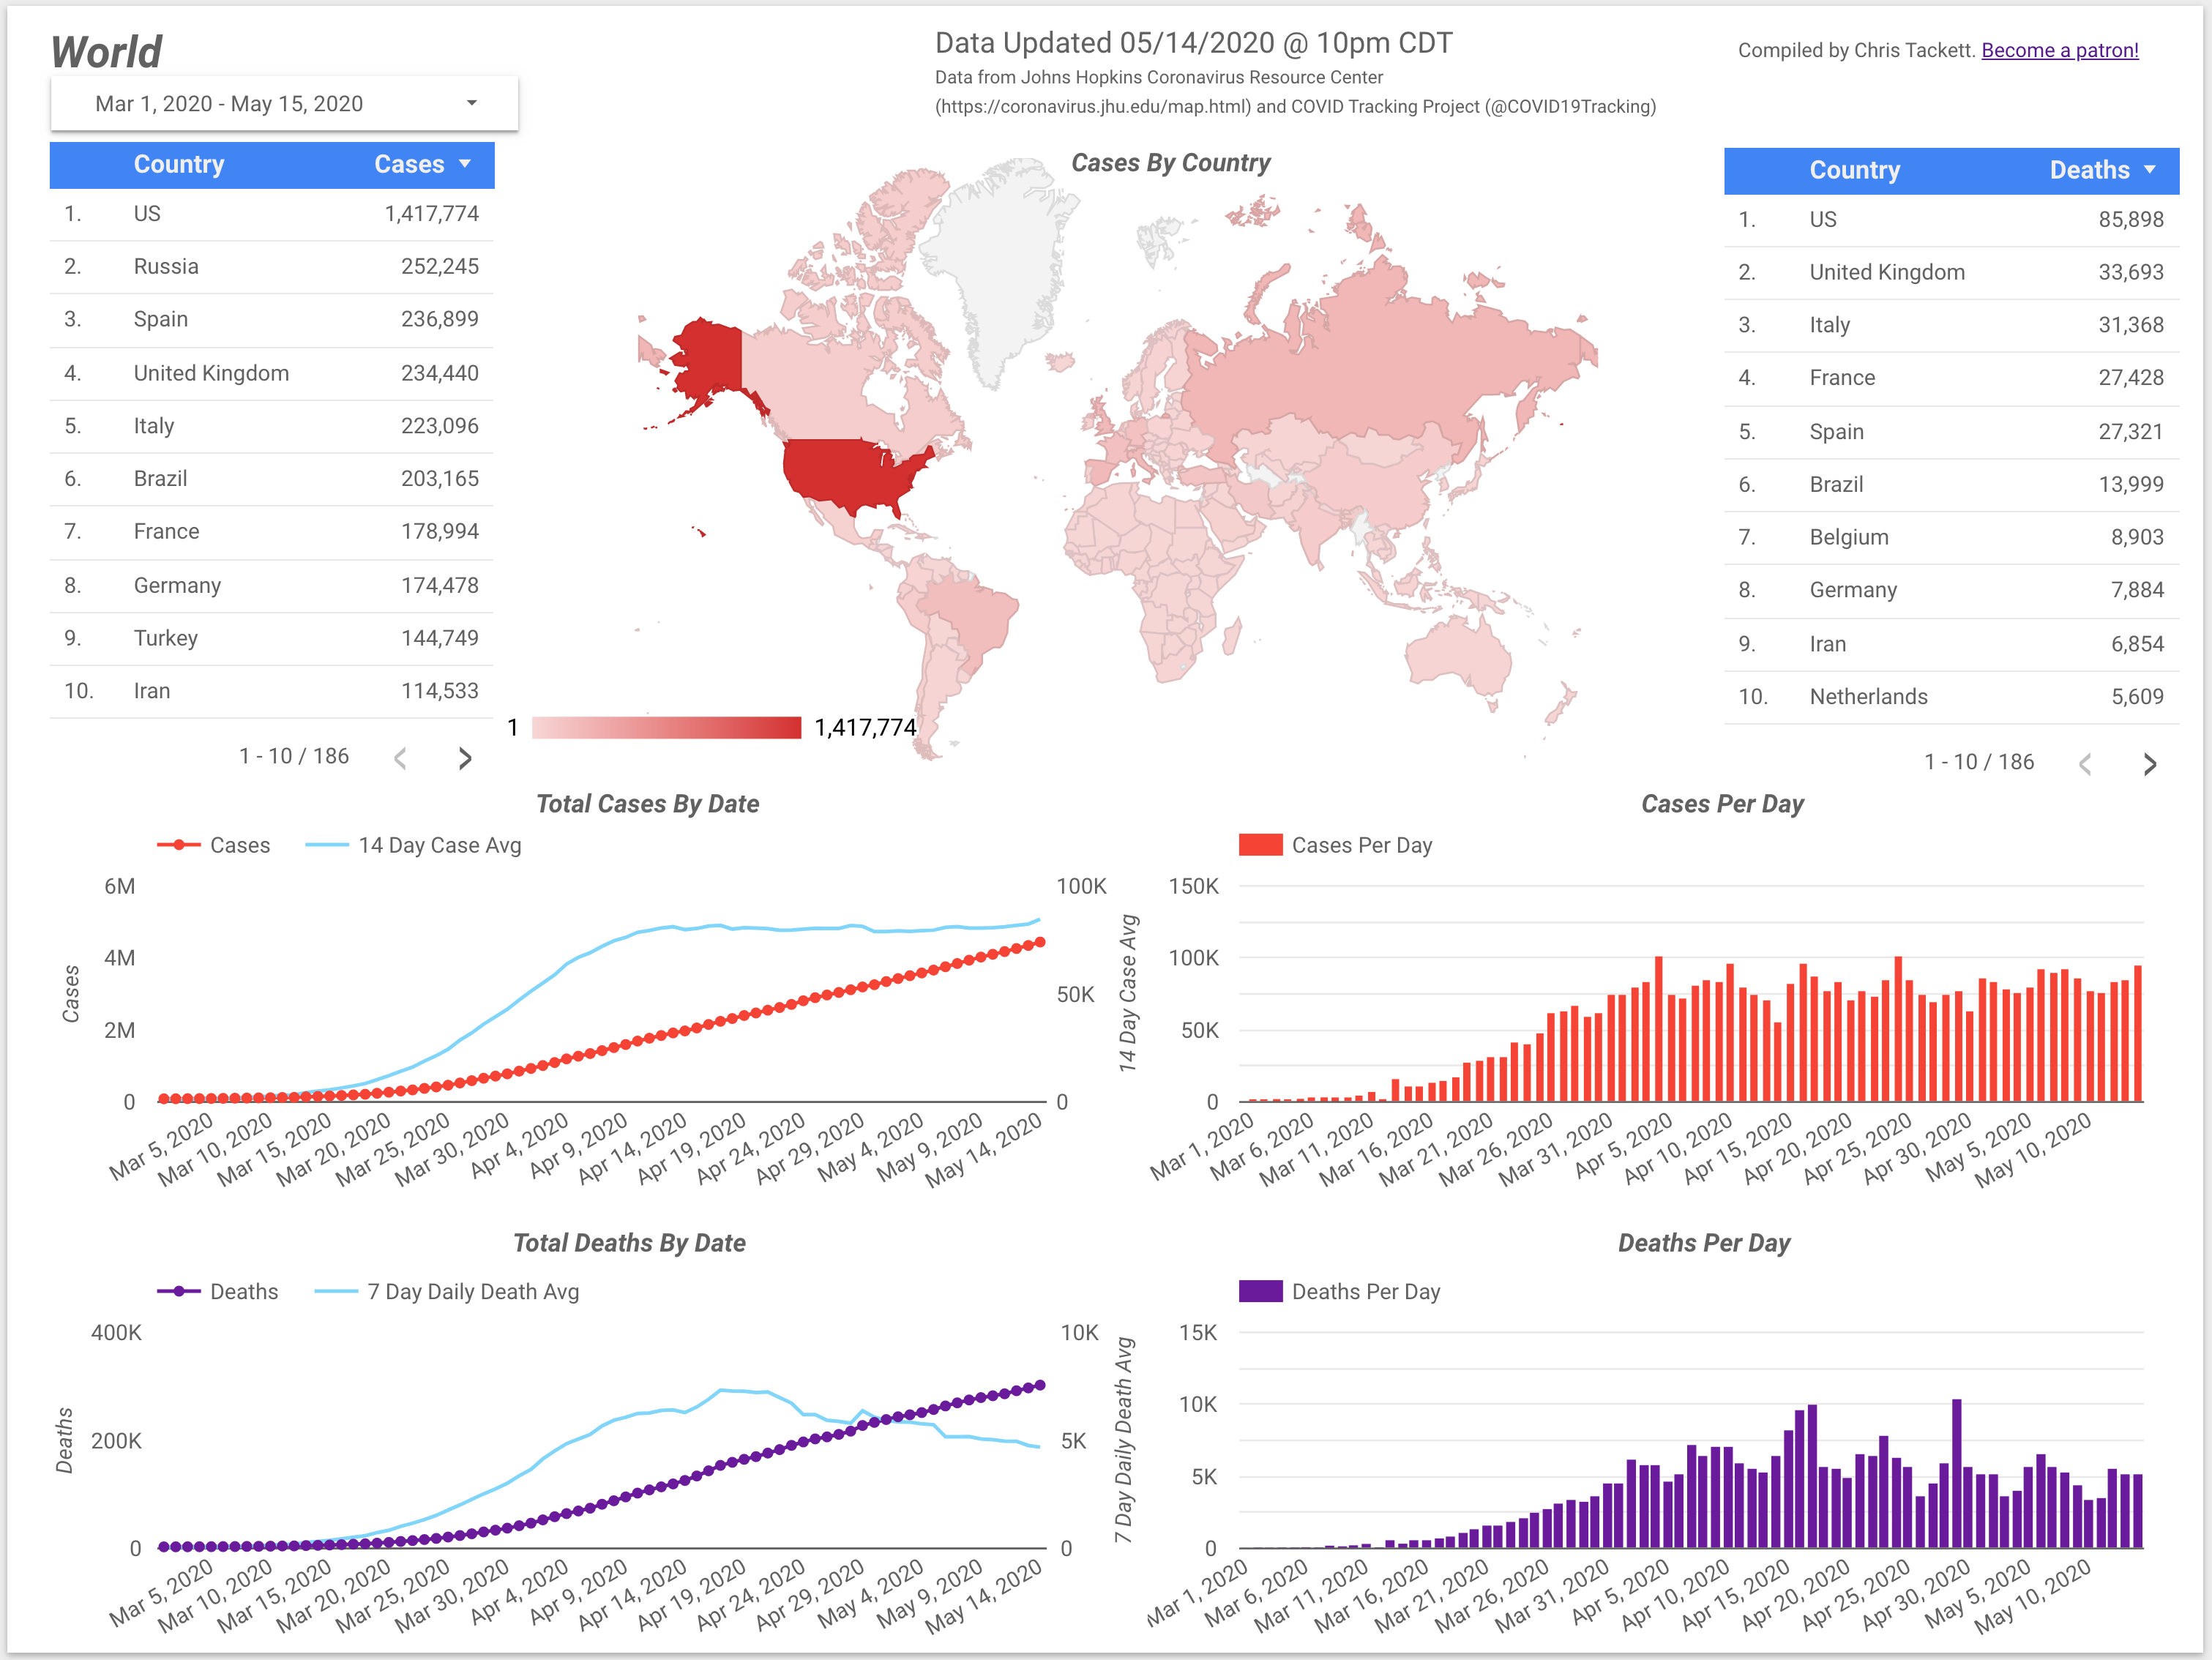Click the United States on the map
Image resolution: width=2212 pixels, height=1660 pixels.
(x=850, y=475)
